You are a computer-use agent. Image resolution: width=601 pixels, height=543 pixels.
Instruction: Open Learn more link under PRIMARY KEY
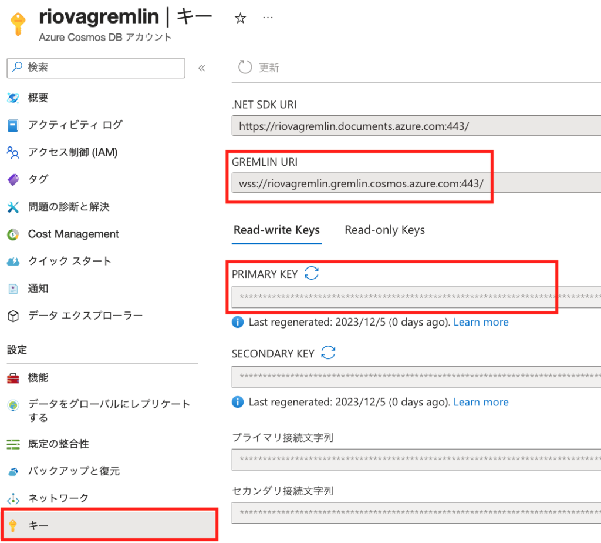(x=481, y=322)
